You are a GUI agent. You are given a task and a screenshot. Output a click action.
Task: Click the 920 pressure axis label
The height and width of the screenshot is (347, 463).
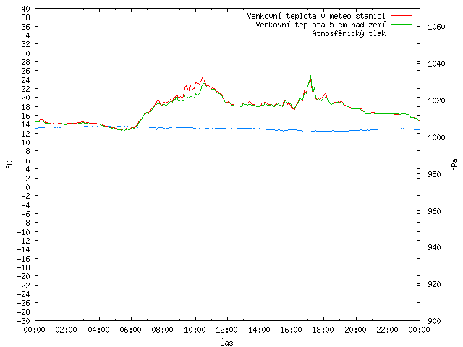point(434,284)
